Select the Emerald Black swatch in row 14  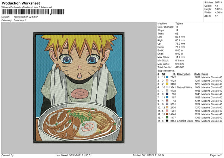pos(167,121)
